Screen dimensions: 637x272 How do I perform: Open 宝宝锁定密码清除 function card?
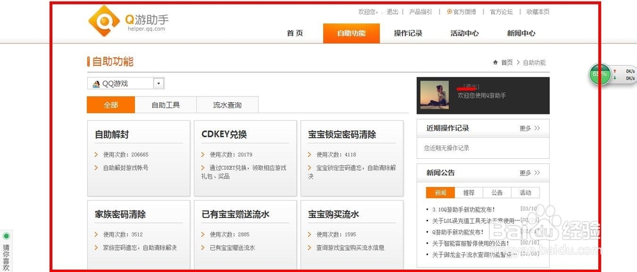[352, 158]
